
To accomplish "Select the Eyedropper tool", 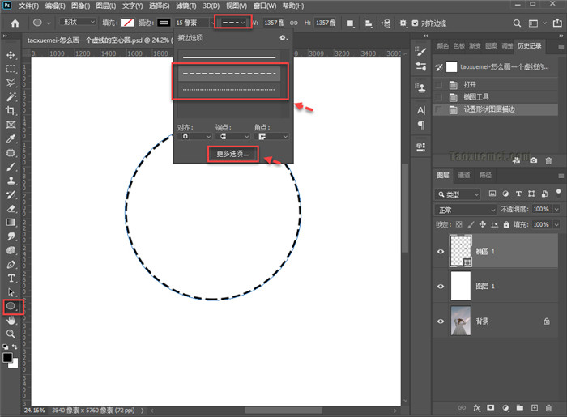I will [11, 138].
